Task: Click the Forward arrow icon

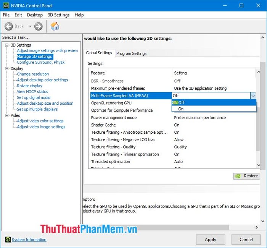Action: 39,26
